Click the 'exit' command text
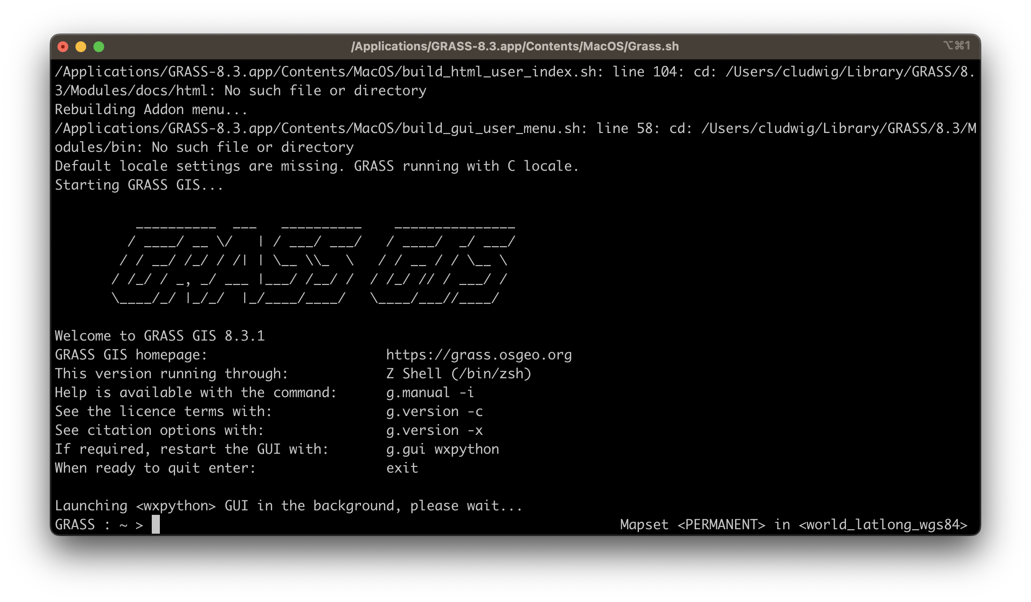Image resolution: width=1031 pixels, height=602 pixels. 402,468
